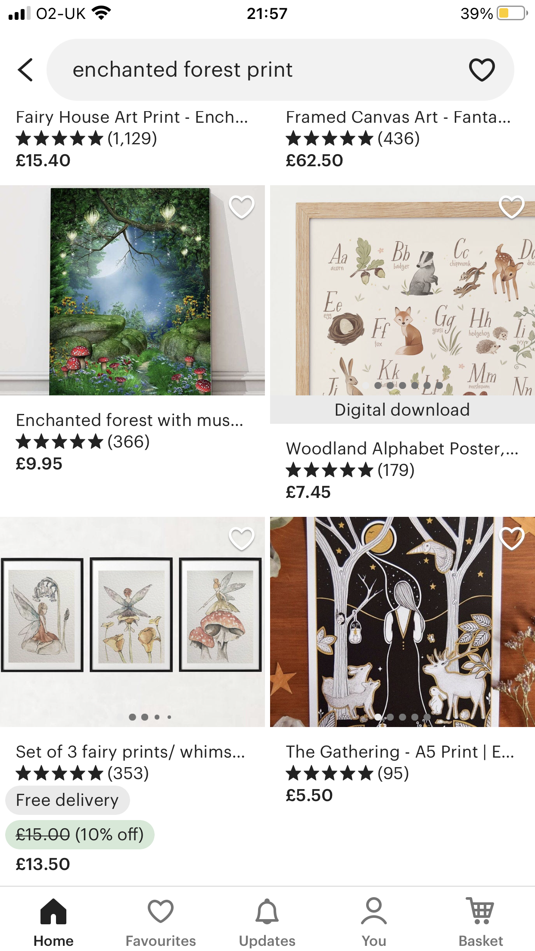Open the Fairy House Art Print listing title
The image size is (535, 951).
click(x=132, y=117)
